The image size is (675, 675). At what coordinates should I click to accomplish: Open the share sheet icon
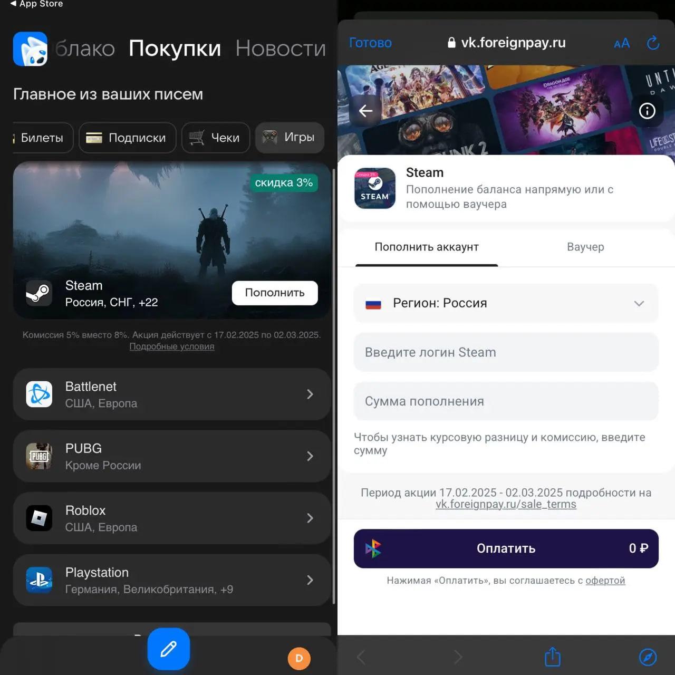[553, 657]
